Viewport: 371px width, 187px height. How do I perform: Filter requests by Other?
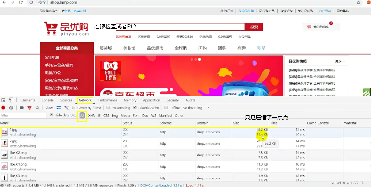179,116
